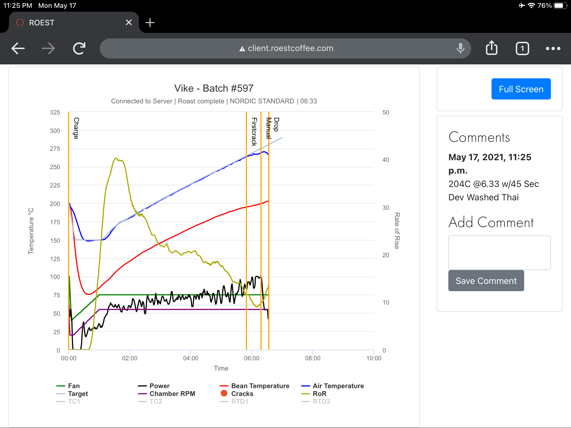
Task: Click the Comments heading
Action: coord(479,137)
